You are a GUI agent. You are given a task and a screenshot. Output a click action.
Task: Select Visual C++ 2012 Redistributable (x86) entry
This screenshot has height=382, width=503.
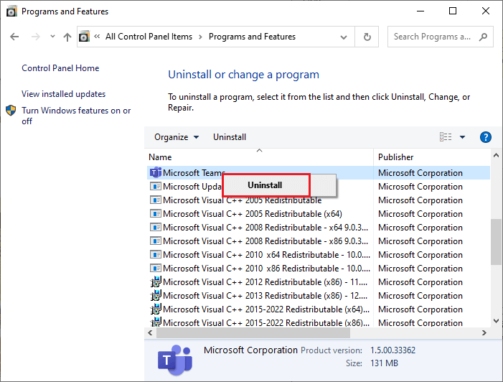(x=265, y=282)
